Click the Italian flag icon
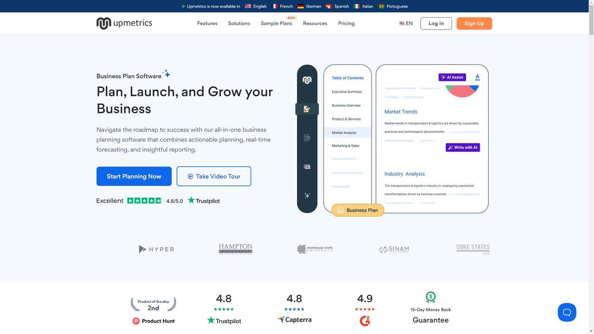The width and height of the screenshot is (594, 334). pos(357,6)
